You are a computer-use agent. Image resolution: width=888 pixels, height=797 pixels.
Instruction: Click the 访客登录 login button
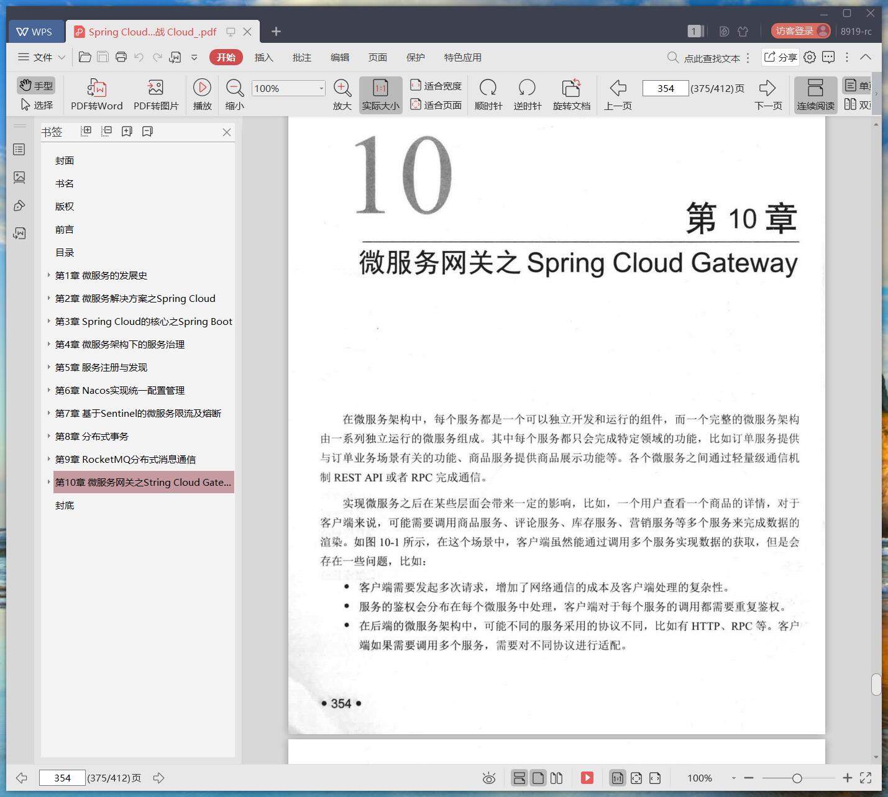(x=801, y=31)
